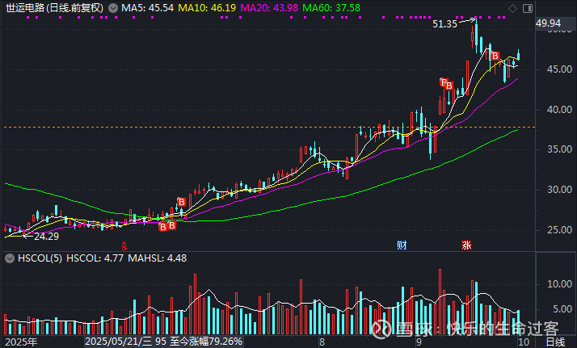Toggle the side panel icon at top-right

[528, 8]
